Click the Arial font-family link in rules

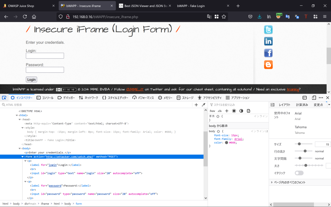pyautogui.click(x=239, y=139)
